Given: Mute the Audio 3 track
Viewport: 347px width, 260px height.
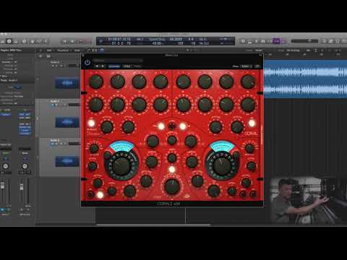Looking at the screenshot, I should point(53,144).
